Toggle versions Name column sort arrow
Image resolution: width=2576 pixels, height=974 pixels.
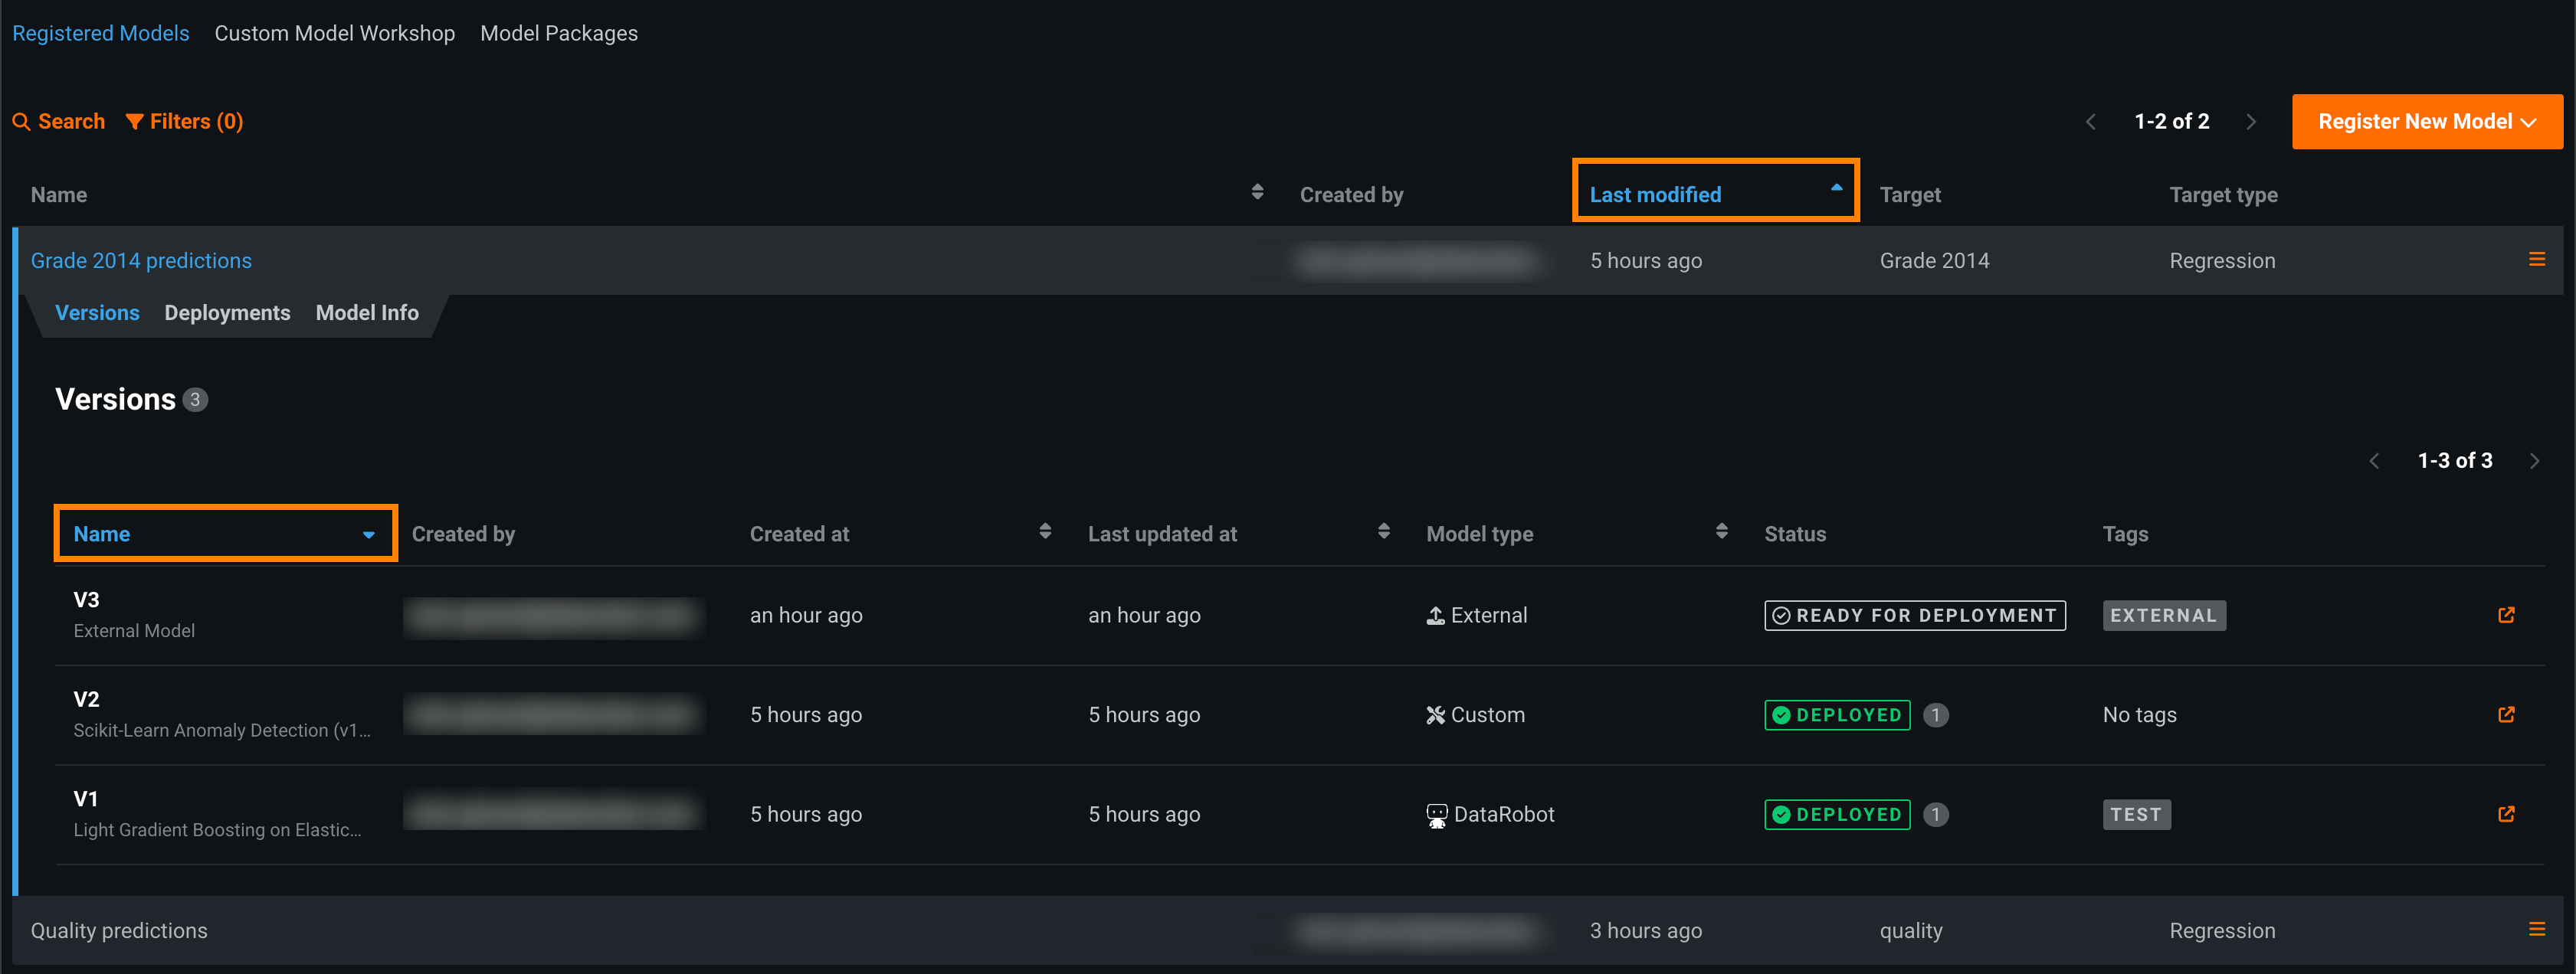point(368,534)
